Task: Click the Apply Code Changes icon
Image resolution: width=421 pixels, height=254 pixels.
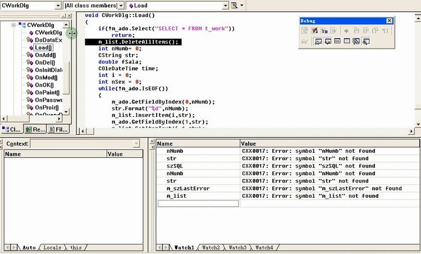Action: coord(334,31)
